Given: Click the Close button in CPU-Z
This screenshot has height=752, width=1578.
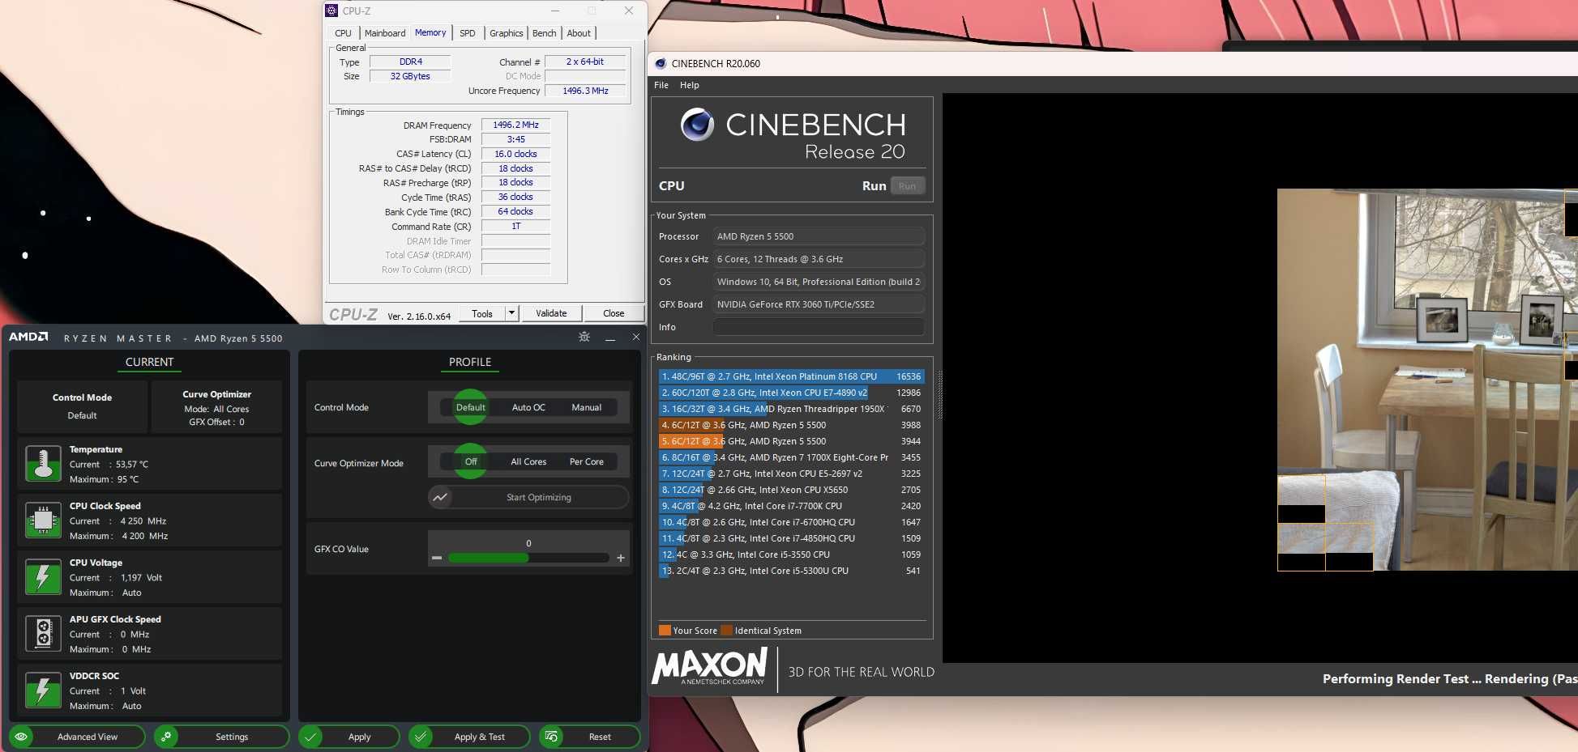Looking at the screenshot, I should [x=614, y=313].
